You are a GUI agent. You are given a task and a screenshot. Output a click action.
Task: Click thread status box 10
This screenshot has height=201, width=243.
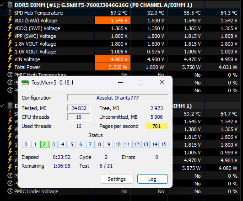[x=118, y=144]
